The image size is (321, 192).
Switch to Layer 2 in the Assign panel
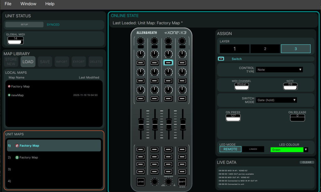tap(265, 49)
